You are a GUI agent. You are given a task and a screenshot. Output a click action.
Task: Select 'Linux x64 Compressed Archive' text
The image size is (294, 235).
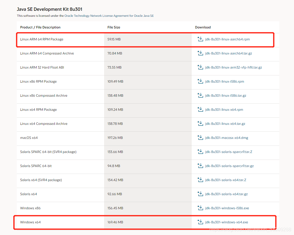44,124
